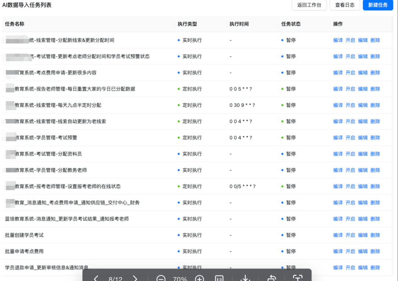Click 编译 for 分配新线索&更新分配时间 task

coord(338,40)
